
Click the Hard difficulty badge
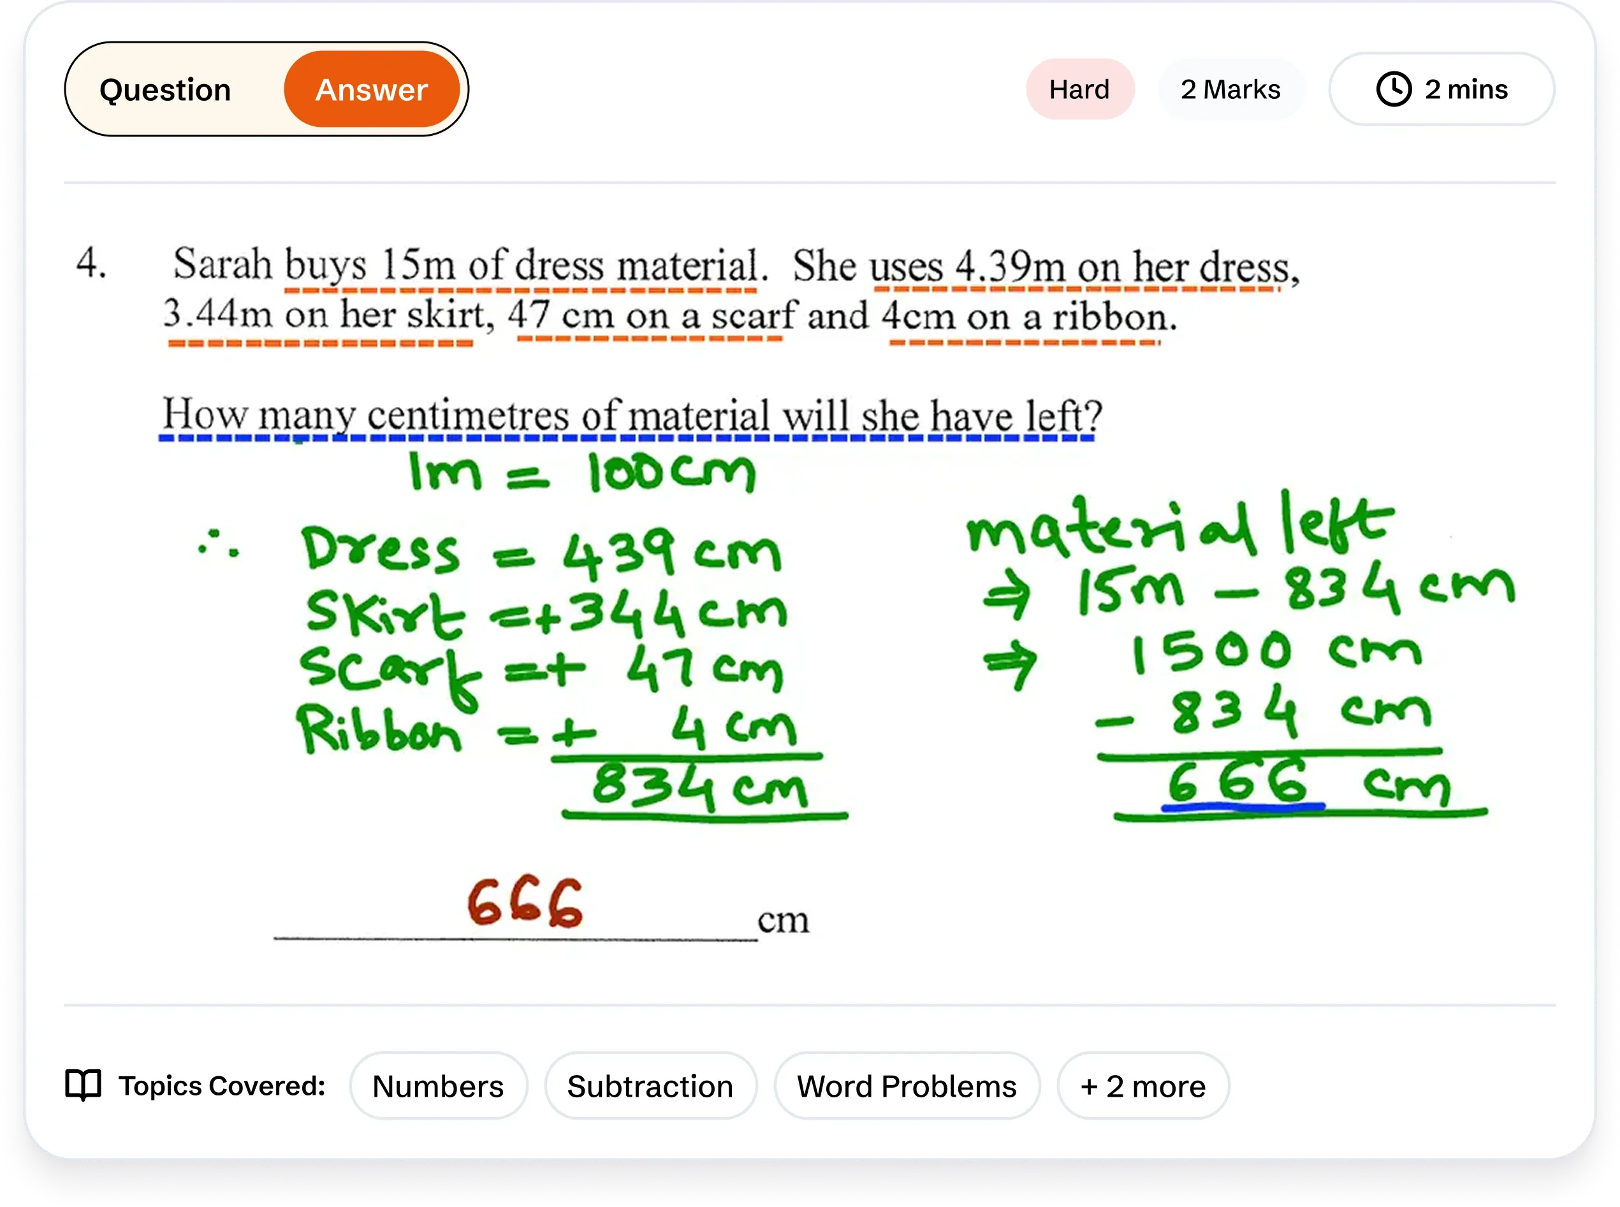(x=1079, y=89)
